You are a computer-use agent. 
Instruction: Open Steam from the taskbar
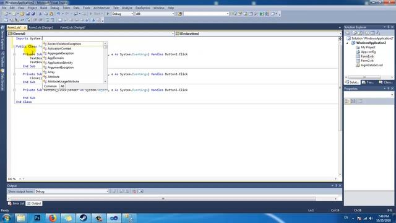84,218
